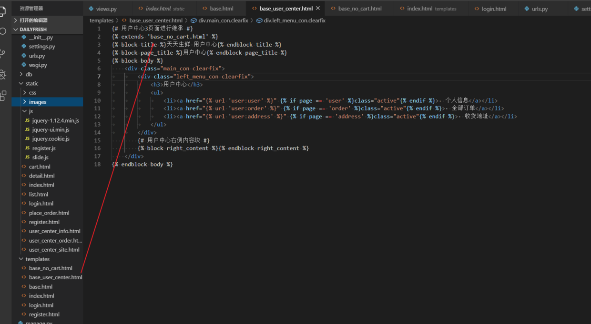Close the base_user_center.html editor tab
The width and height of the screenshot is (591, 324).
point(318,9)
